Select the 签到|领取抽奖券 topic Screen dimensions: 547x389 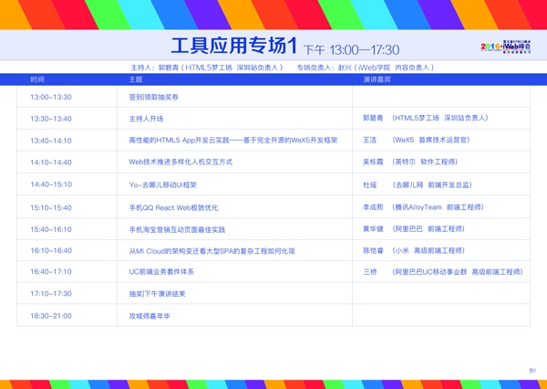[153, 97]
